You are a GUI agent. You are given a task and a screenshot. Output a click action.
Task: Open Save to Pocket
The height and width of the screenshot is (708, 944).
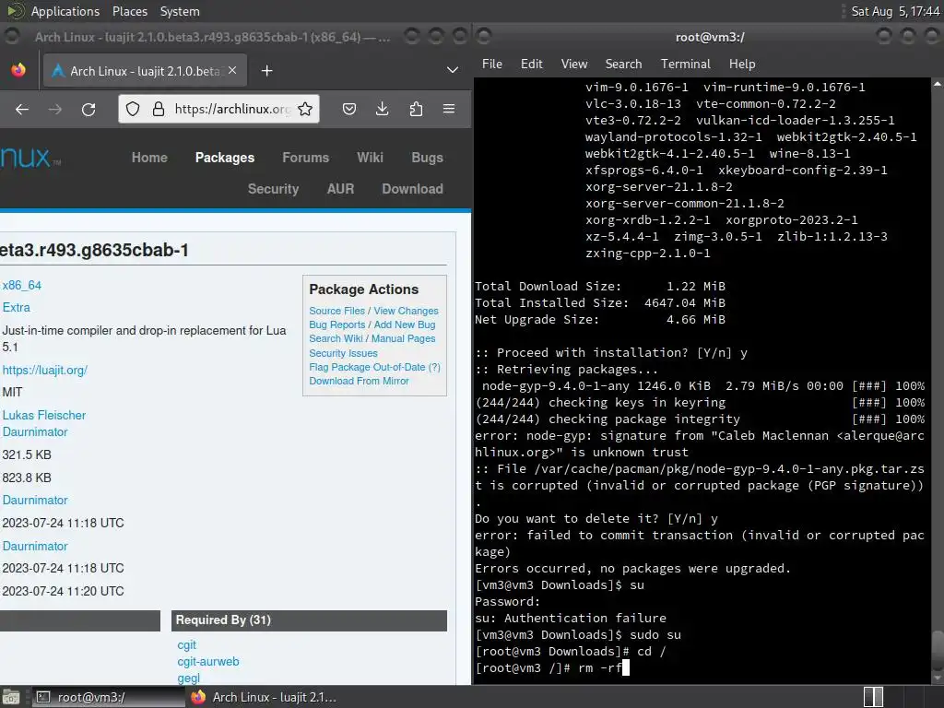[x=349, y=109]
